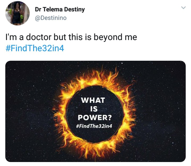This screenshot has height=166, width=191.
Task: Select the tweet text 'I'm a doctor but this is beyond me'
Action: pyautogui.click(x=71, y=37)
